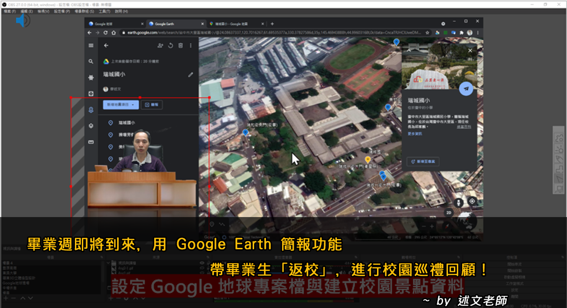The height and width of the screenshot is (308, 567).
Task: Click the browser address bar URL
Action: 274,32
